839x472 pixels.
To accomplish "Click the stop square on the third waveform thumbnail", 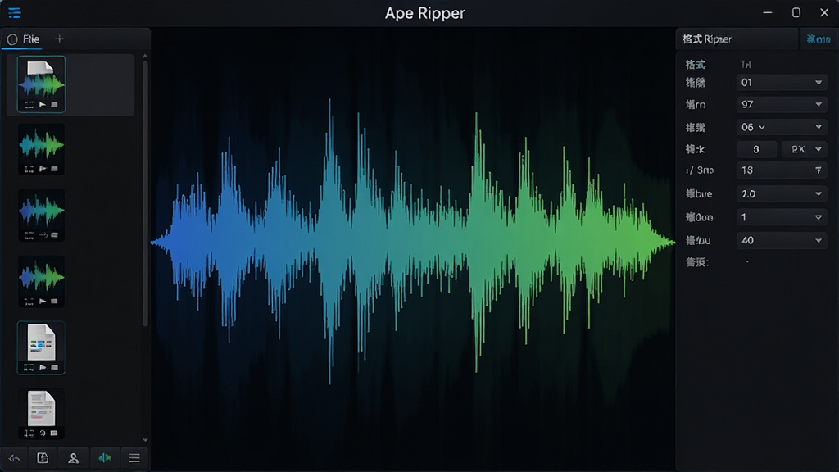I will point(55,235).
